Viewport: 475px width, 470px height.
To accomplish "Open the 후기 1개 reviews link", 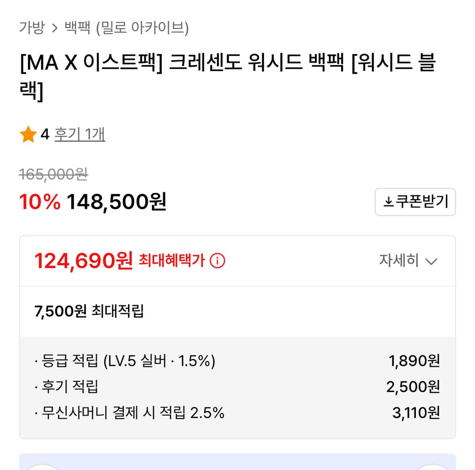I will point(80,135).
